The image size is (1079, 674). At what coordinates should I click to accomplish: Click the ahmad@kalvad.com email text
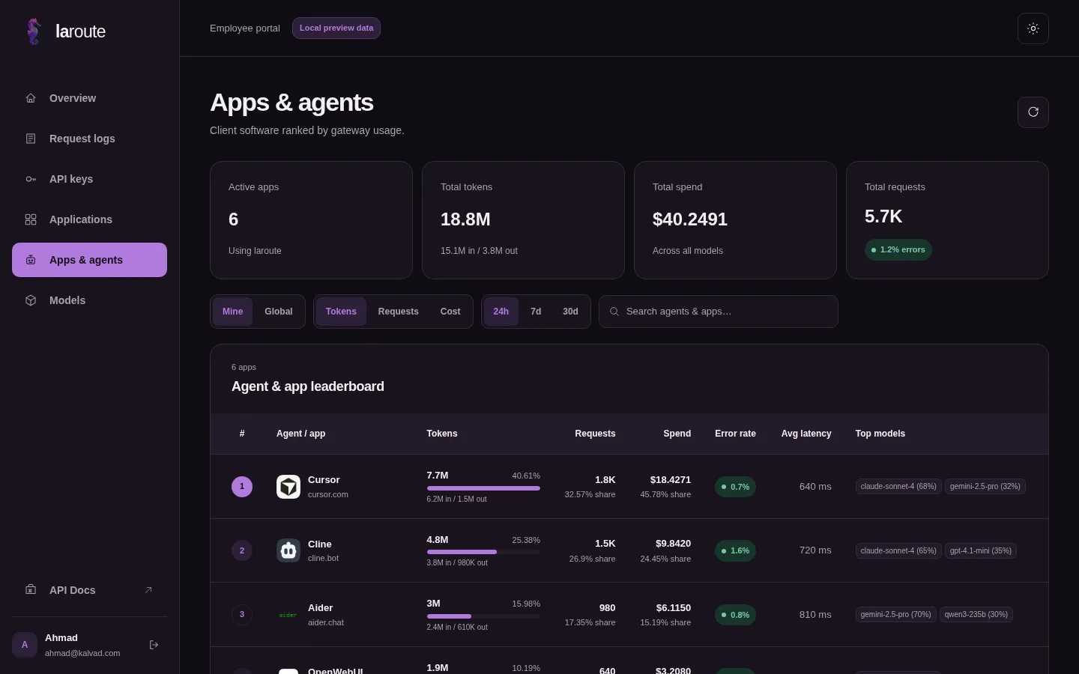(x=82, y=653)
